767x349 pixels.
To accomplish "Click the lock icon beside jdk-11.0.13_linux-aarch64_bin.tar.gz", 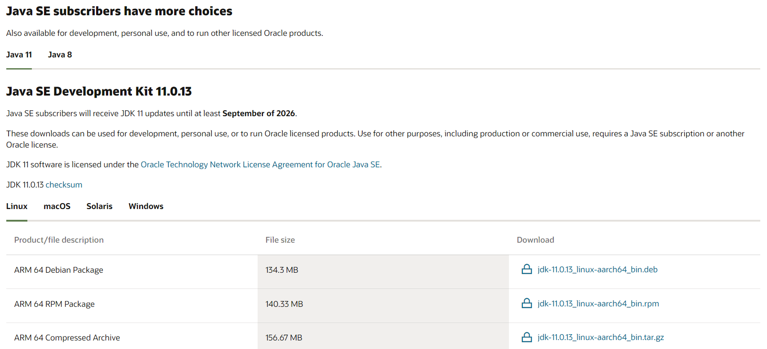I will click(x=526, y=337).
